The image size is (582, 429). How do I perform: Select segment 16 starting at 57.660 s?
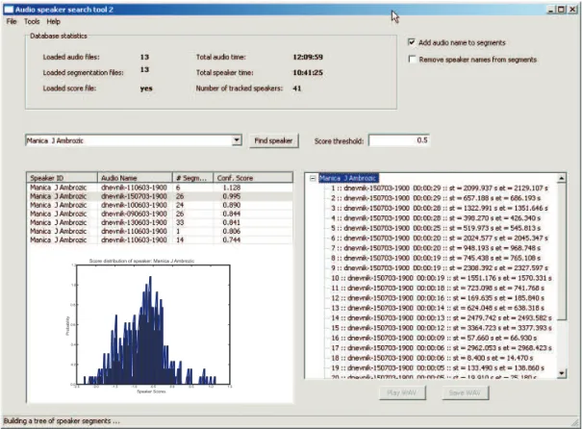pos(434,338)
